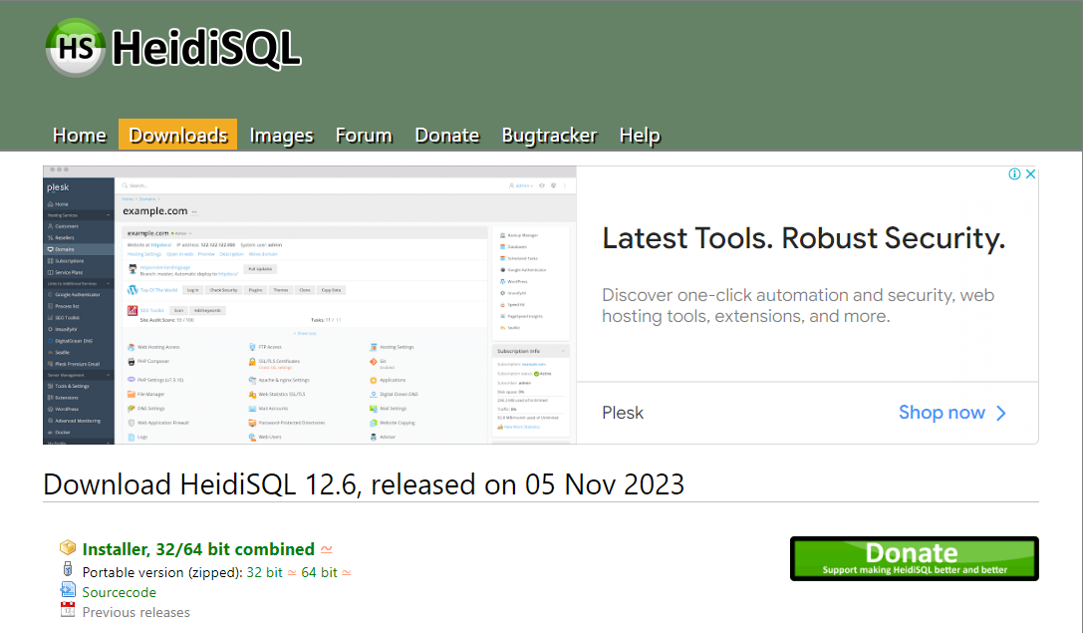Click the ad description about one-click automation

click(798, 305)
